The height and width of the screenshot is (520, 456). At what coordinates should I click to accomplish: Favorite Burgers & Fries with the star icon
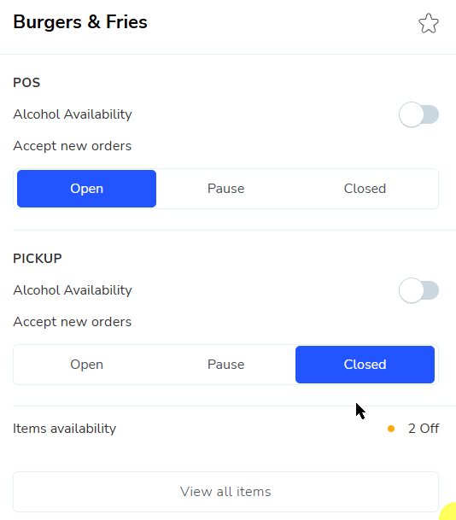429,24
